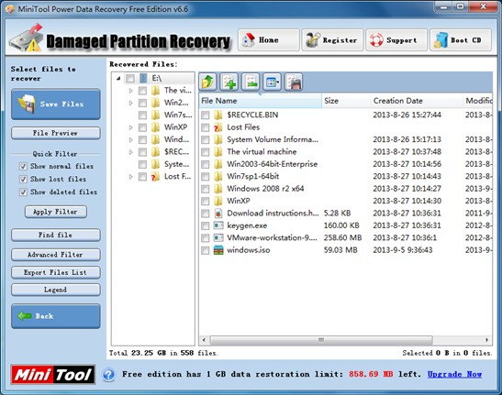Image resolution: width=502 pixels, height=395 pixels.
Task: Click the Lost Files folder icon in list
Action: [218, 127]
